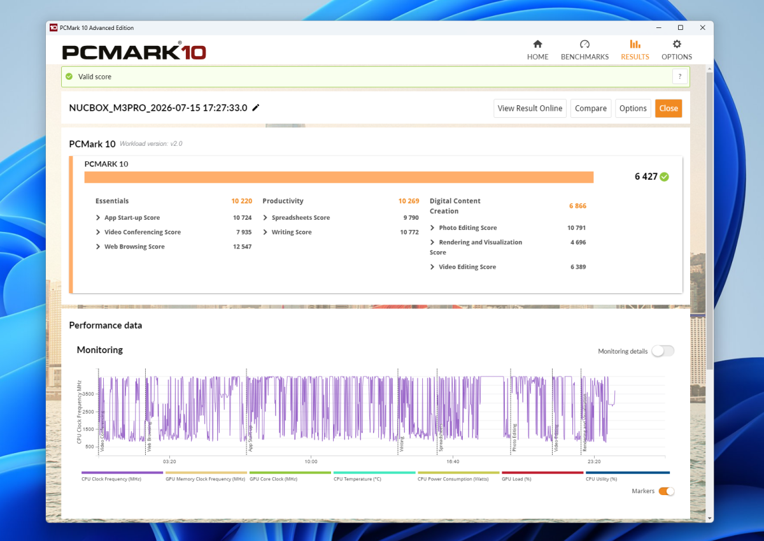Click the Web Browsing marker on chart
This screenshot has width=764, height=541.
[x=149, y=436]
